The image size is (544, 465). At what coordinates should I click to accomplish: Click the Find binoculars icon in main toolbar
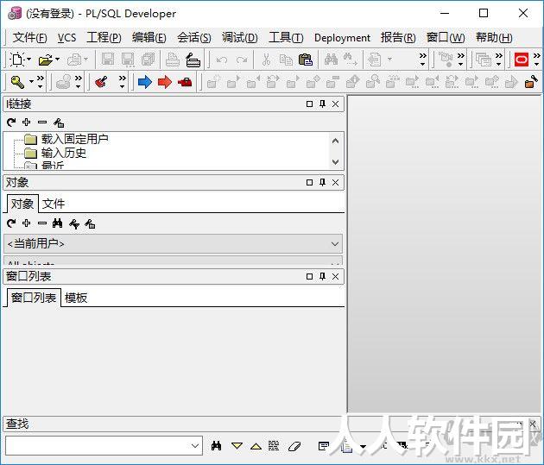tap(331, 60)
